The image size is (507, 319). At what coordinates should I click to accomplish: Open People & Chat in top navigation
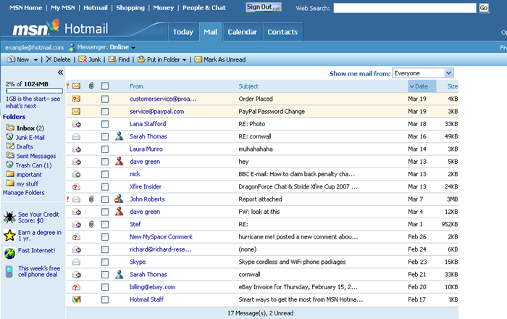pos(204,8)
